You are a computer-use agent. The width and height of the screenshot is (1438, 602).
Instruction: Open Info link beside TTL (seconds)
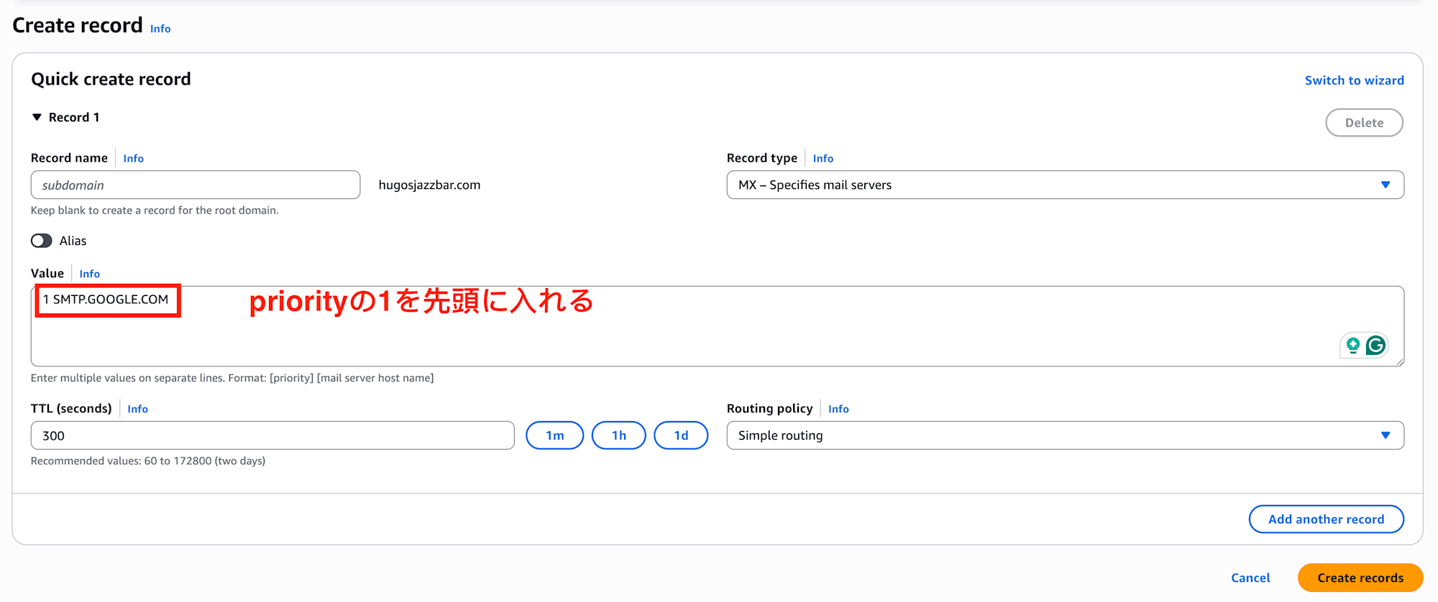[137, 409]
